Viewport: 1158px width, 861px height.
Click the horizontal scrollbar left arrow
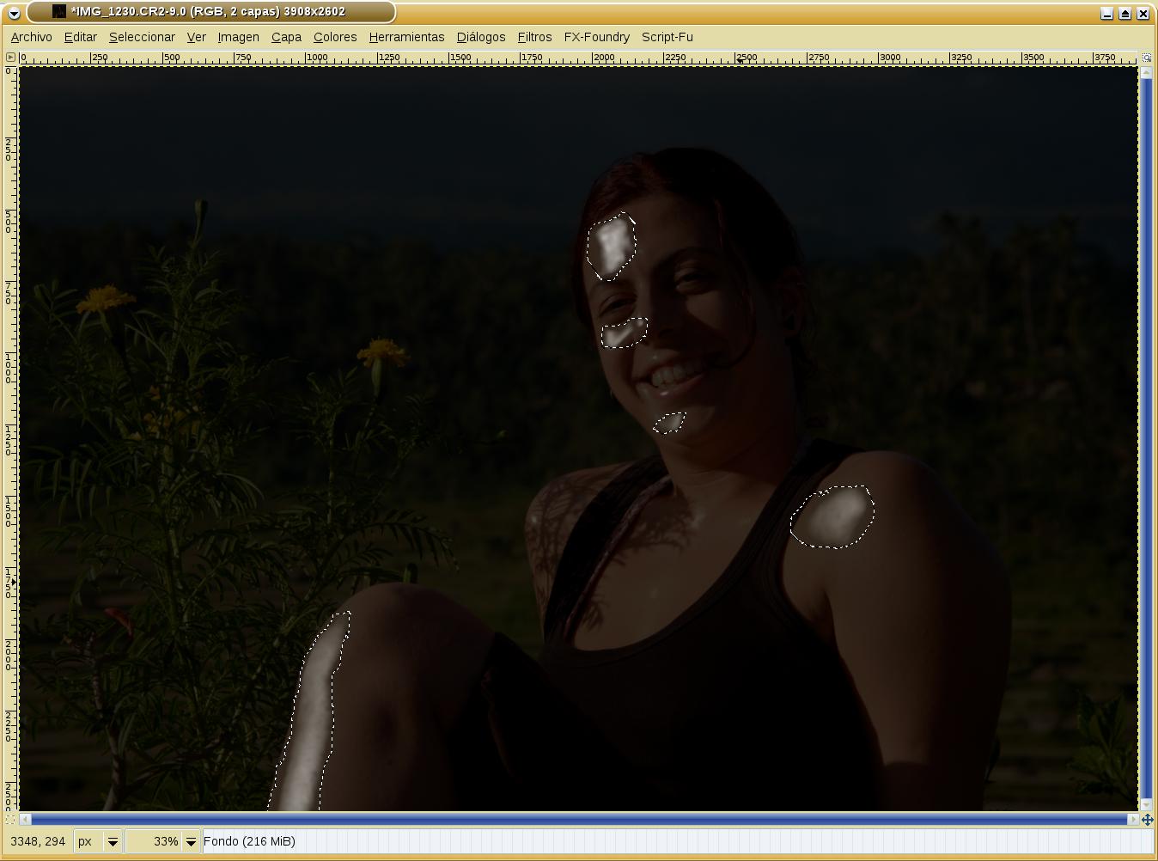point(26,820)
